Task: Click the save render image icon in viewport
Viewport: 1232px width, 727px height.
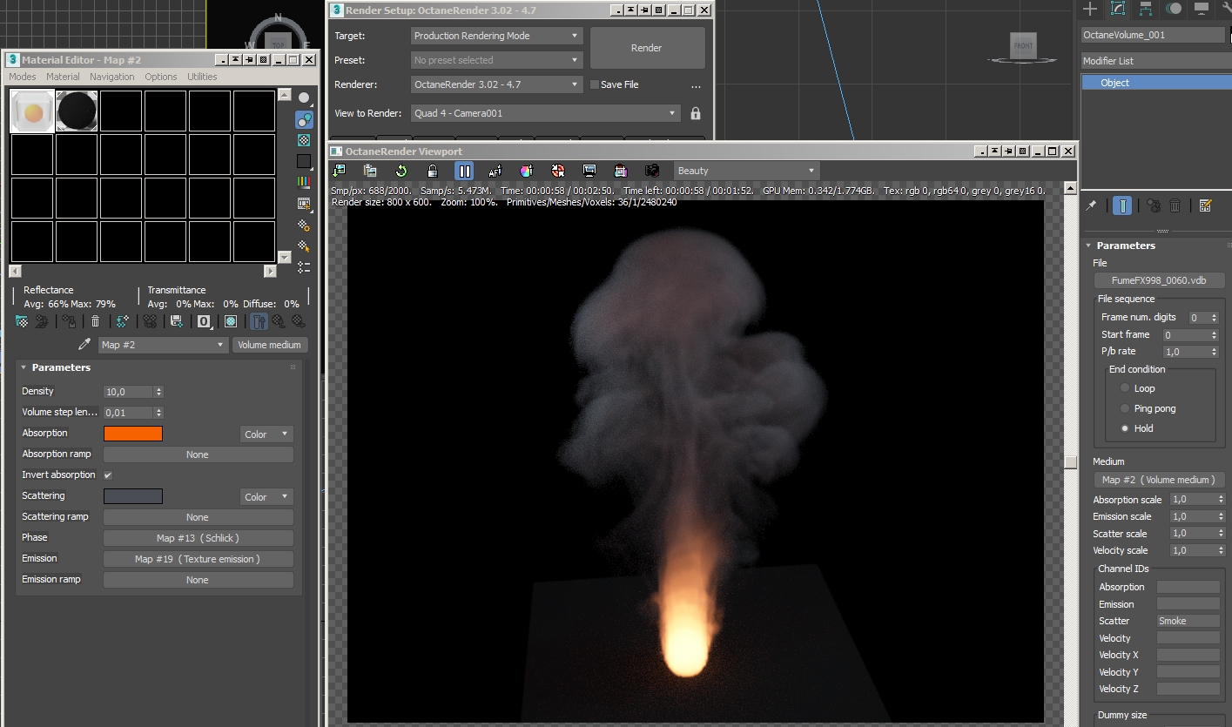Action: pyautogui.click(x=339, y=171)
